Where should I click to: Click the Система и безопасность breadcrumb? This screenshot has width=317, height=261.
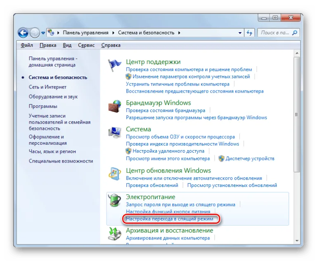pyautogui.click(x=146, y=33)
